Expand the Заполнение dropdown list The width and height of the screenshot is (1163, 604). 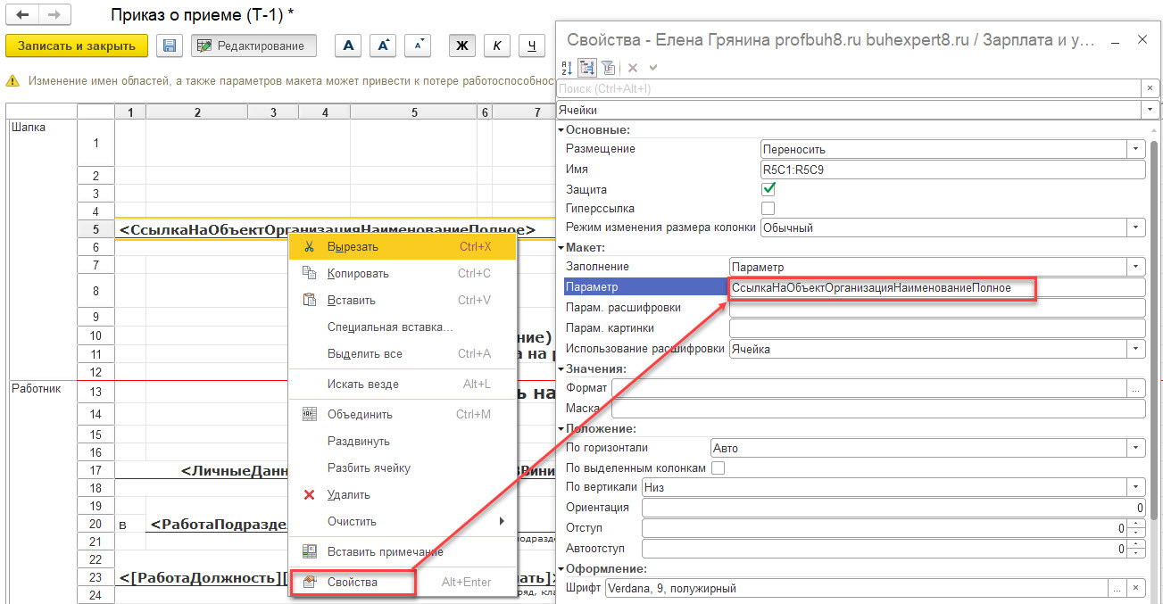(x=1135, y=267)
